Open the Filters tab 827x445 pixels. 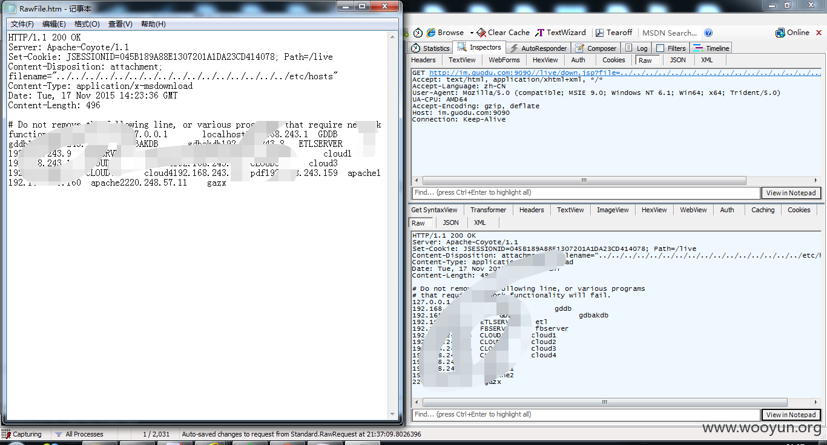[x=671, y=48]
